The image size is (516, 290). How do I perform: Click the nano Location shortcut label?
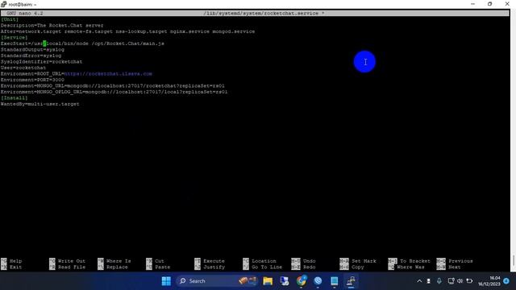(x=264, y=261)
